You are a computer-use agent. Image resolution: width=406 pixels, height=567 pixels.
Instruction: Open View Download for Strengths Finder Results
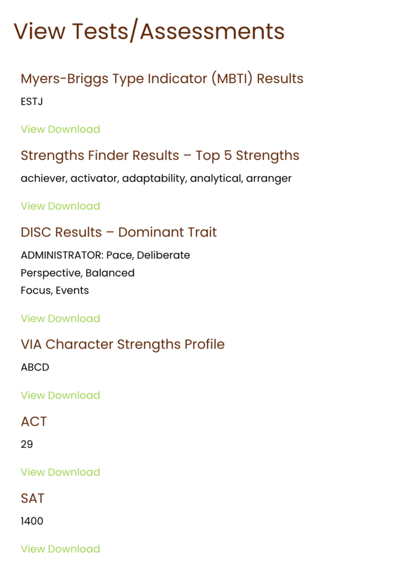pos(60,206)
